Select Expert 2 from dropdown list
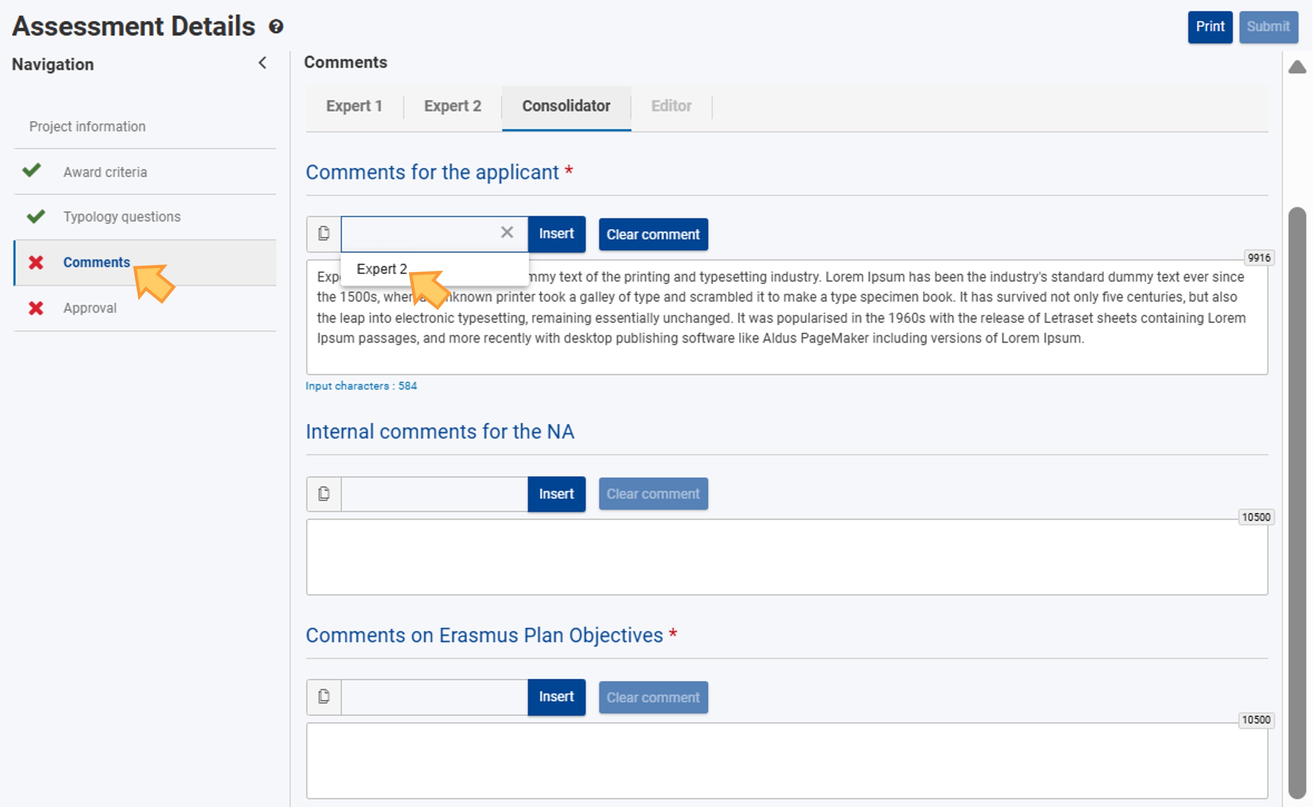This screenshot has width=1313, height=807. (381, 269)
